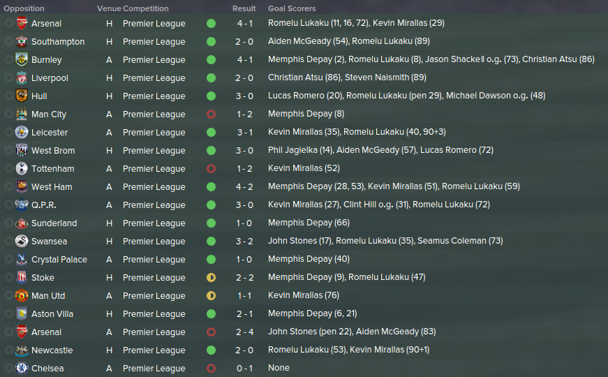
Task: Click the yellow draw indicator for Man Utd
Action: click(211, 295)
